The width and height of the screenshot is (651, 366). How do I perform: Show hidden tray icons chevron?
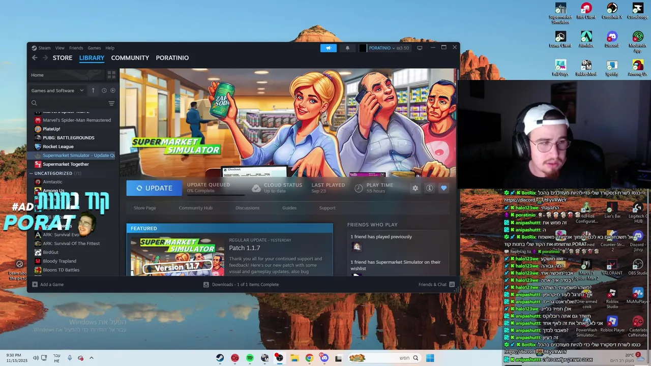tap(92, 358)
